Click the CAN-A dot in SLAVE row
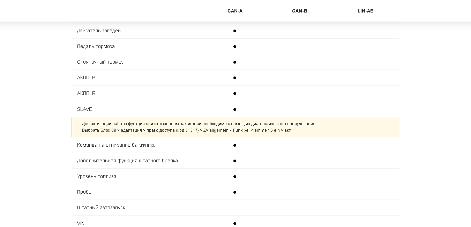471x227 pixels. pos(235,110)
